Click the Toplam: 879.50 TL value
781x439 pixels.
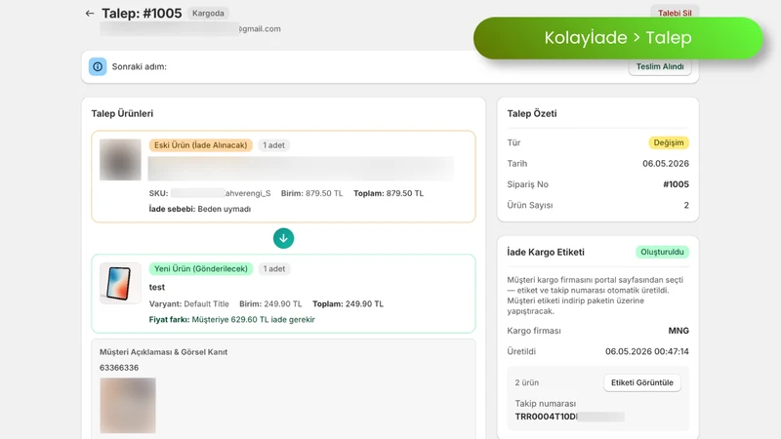point(389,193)
